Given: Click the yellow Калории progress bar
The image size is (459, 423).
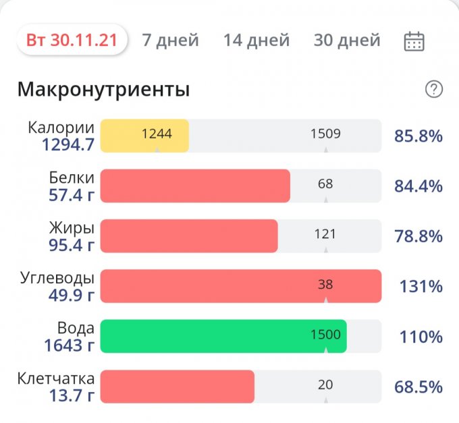Looking at the screenshot, I should click(x=144, y=136).
